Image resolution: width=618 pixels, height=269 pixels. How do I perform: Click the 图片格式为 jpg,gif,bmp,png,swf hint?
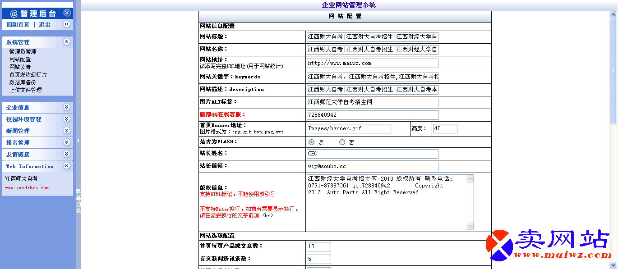pos(241,132)
